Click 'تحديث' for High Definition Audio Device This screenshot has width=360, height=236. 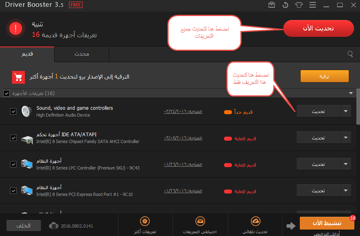pyautogui.click(x=319, y=111)
